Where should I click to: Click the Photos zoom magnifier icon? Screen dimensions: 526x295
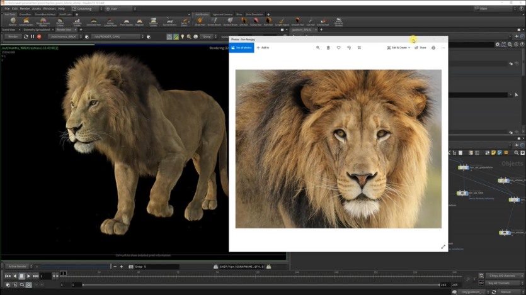click(x=318, y=48)
